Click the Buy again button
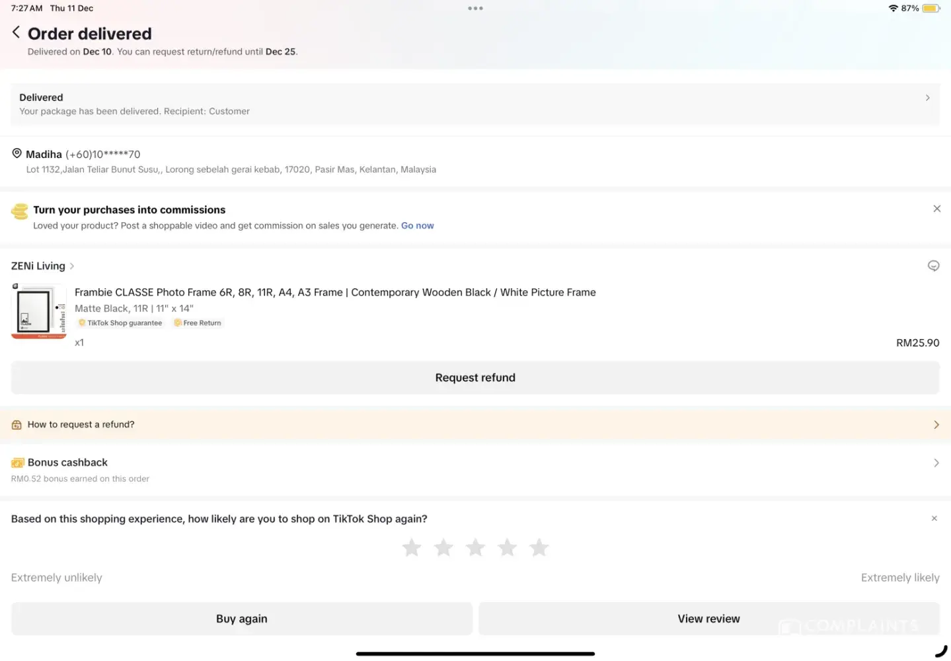The height and width of the screenshot is (661, 951). coord(242,619)
